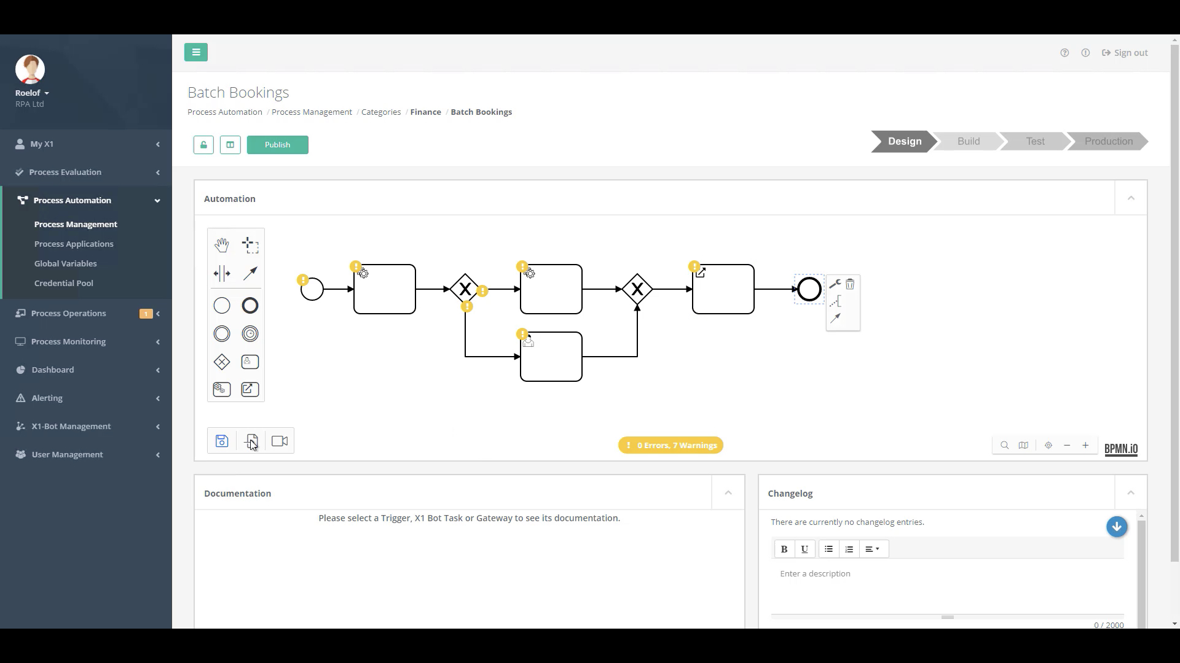Screen dimensions: 1180x663
Task: Pick the exclusive gateway palette shape
Action: [x=221, y=362]
